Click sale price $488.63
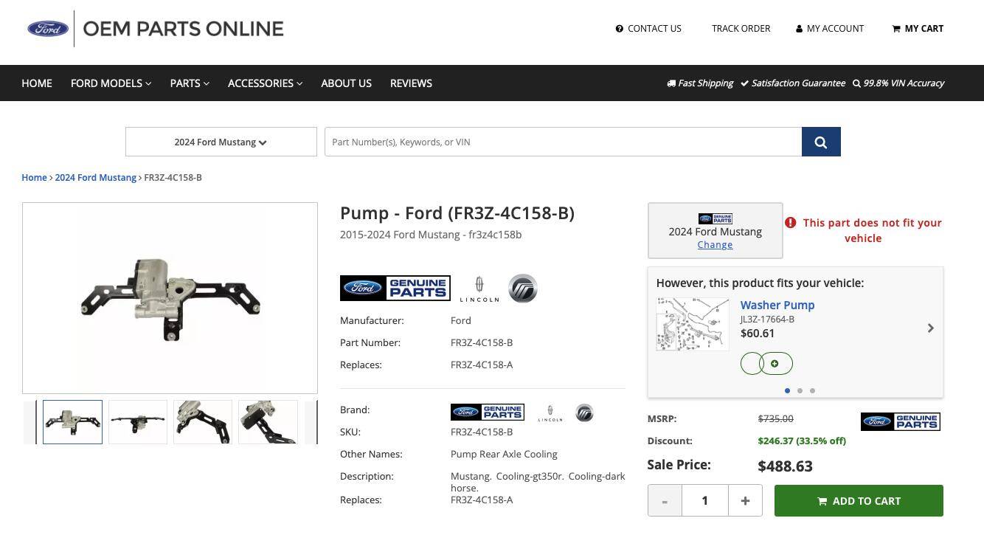The width and height of the screenshot is (984, 535). (x=785, y=466)
